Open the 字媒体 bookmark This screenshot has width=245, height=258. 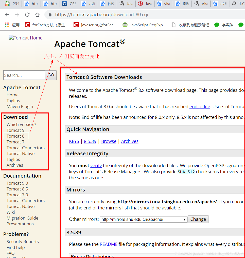pos(224,25)
